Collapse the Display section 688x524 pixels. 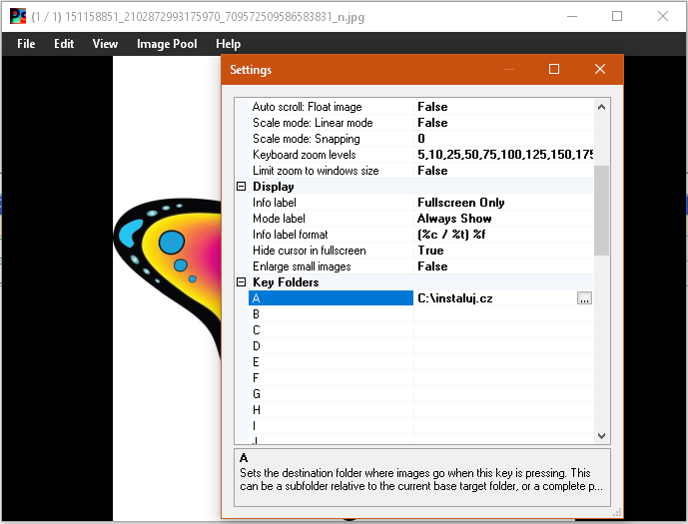[x=242, y=187]
